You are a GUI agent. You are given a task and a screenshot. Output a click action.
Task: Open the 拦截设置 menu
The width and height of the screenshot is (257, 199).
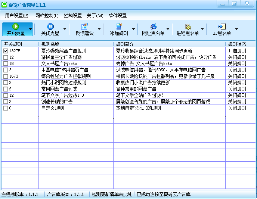pos(72,16)
